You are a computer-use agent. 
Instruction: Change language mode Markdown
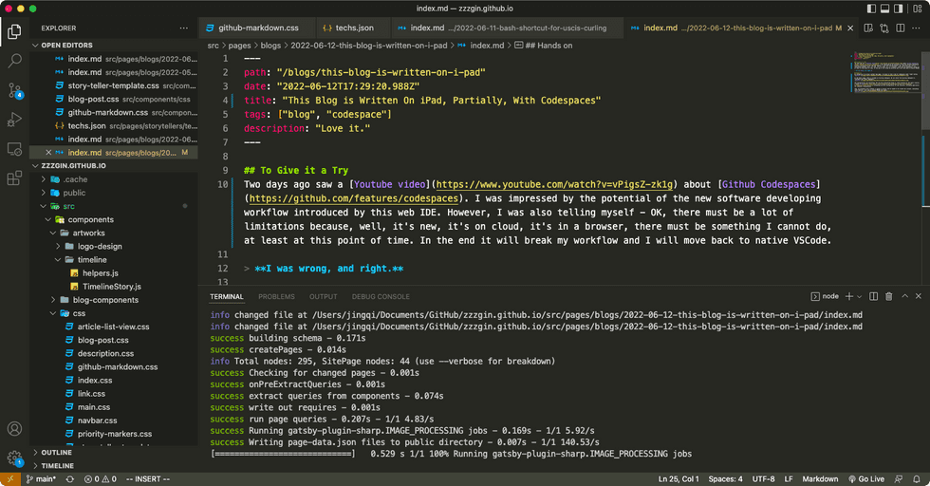820,478
